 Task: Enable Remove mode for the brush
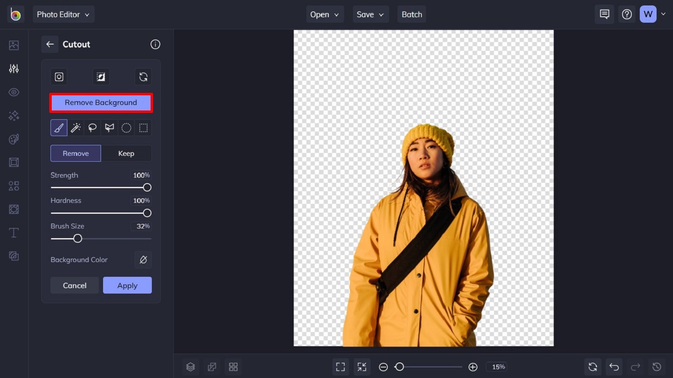(75, 153)
